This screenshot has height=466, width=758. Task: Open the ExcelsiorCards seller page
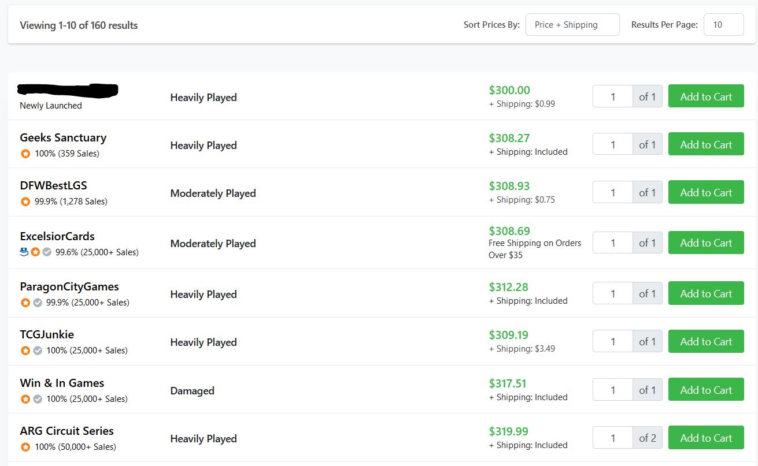[57, 236]
